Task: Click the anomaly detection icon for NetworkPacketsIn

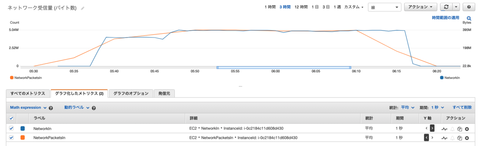Action: [x=445, y=138]
